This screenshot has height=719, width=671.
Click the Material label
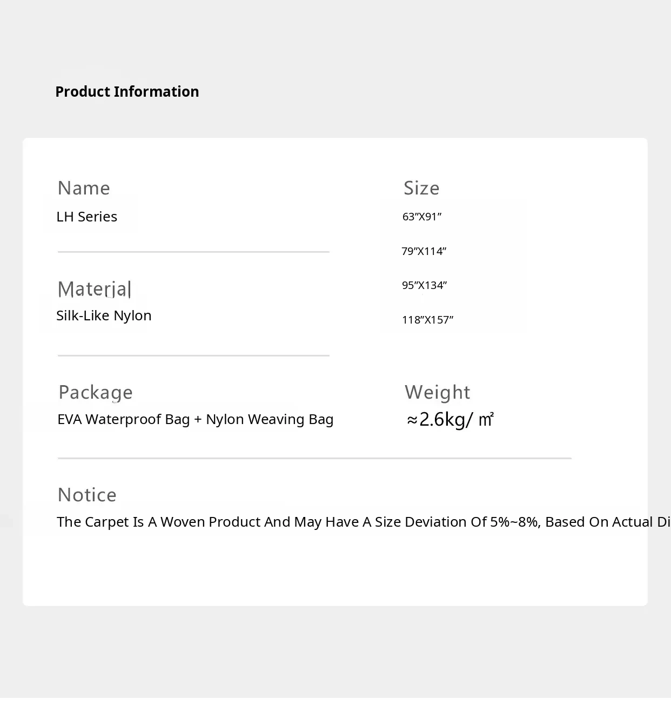(x=94, y=289)
